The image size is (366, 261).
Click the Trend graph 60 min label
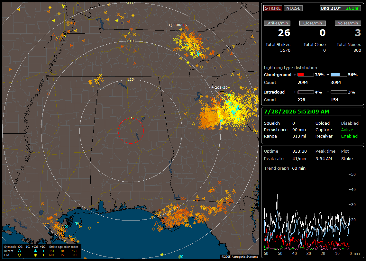point(285,168)
